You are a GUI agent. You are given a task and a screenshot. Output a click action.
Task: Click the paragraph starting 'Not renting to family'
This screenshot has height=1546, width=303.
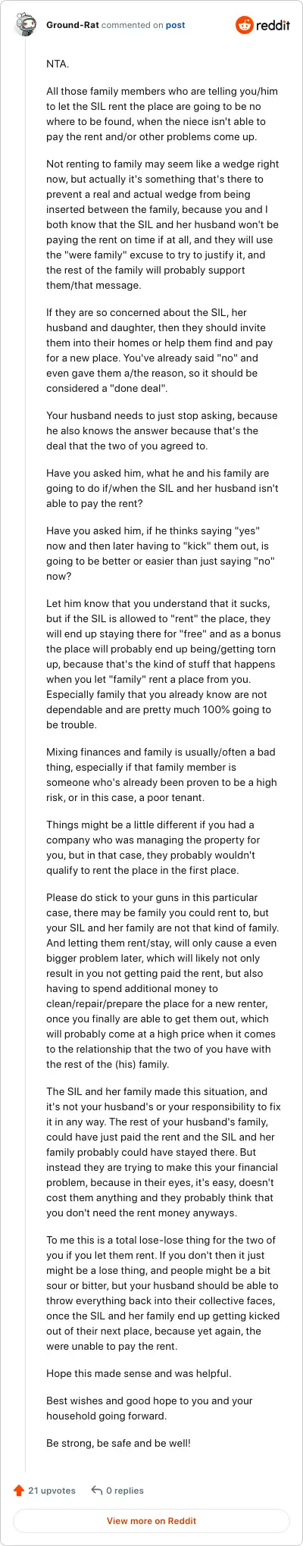[x=162, y=224]
